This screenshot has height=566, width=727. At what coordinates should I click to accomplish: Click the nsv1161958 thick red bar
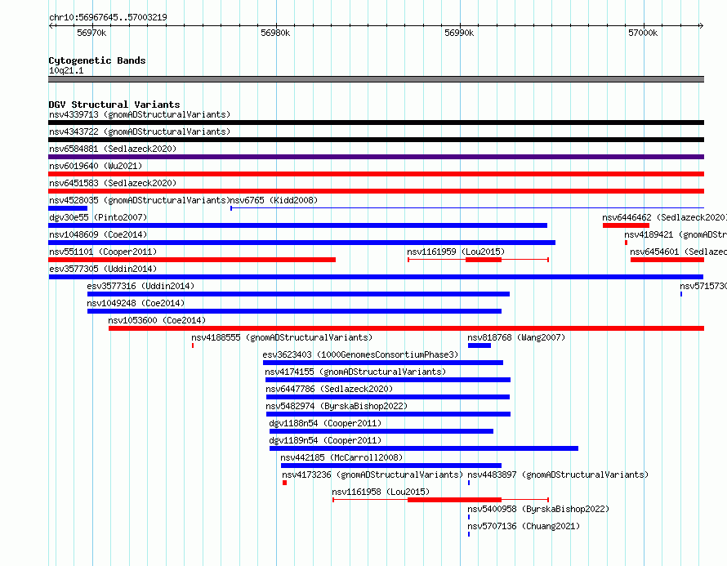[x=454, y=500]
